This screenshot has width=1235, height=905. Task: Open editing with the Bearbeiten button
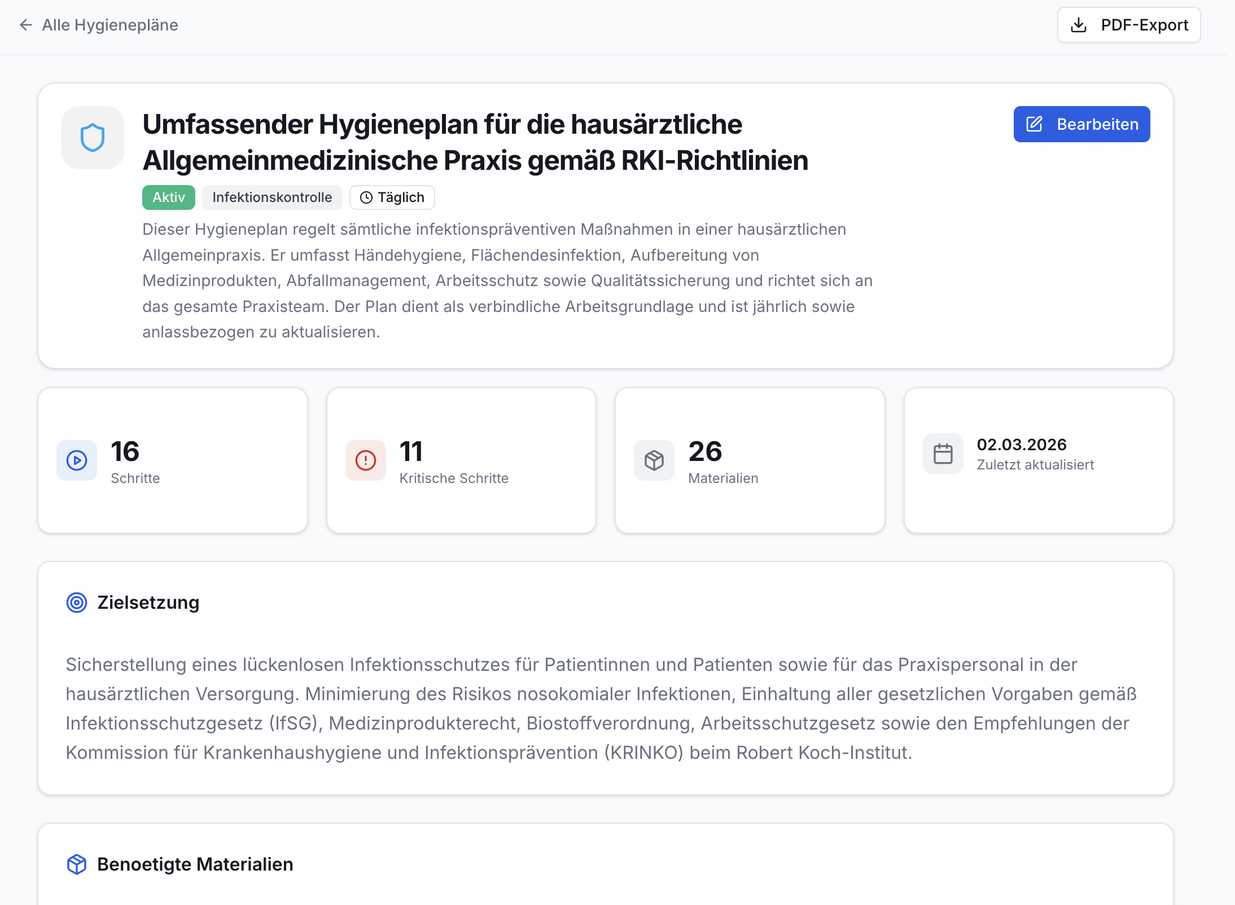click(x=1081, y=124)
